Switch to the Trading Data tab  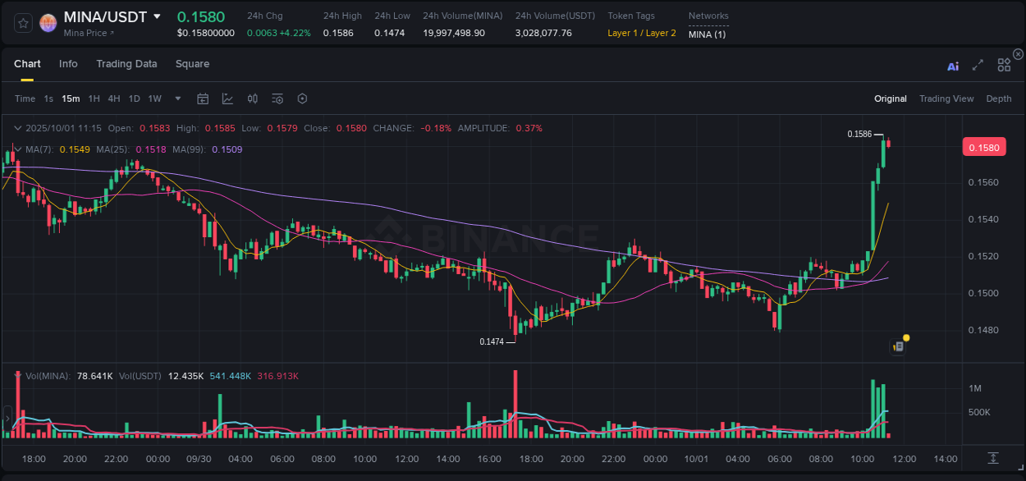coord(127,64)
